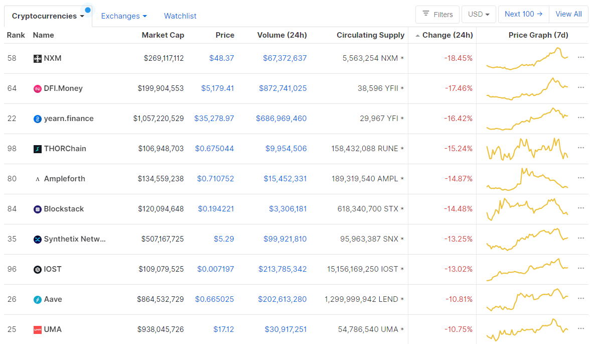Click NXM price $48.37
596x344 pixels.
coord(222,58)
